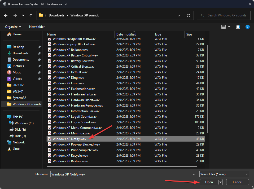Select Home in the navigation pane
This screenshot has height=189, width=254.
tap(14, 34)
